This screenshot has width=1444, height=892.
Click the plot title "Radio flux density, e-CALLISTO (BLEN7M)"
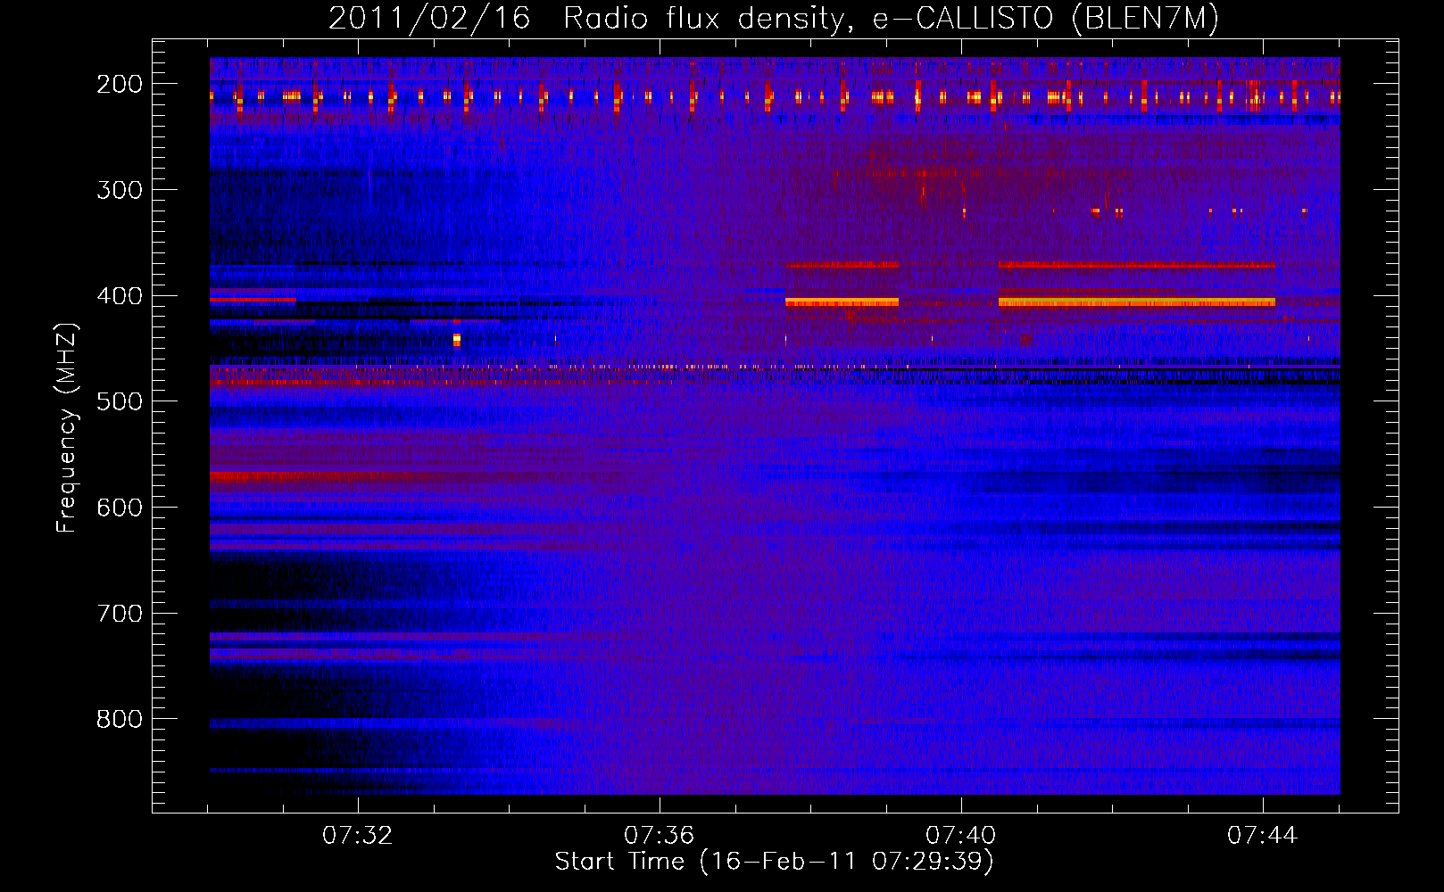point(892,18)
